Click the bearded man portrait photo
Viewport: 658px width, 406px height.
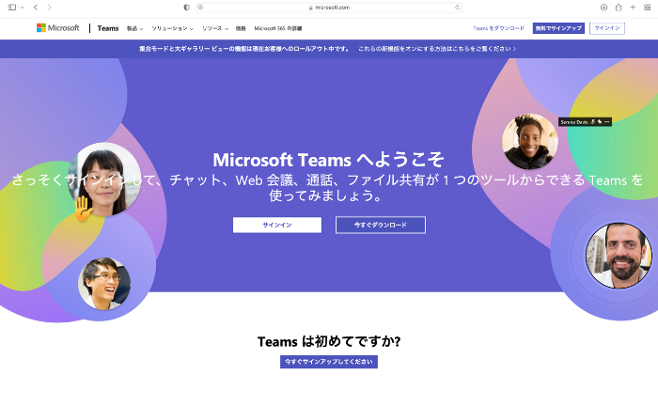[619, 256]
